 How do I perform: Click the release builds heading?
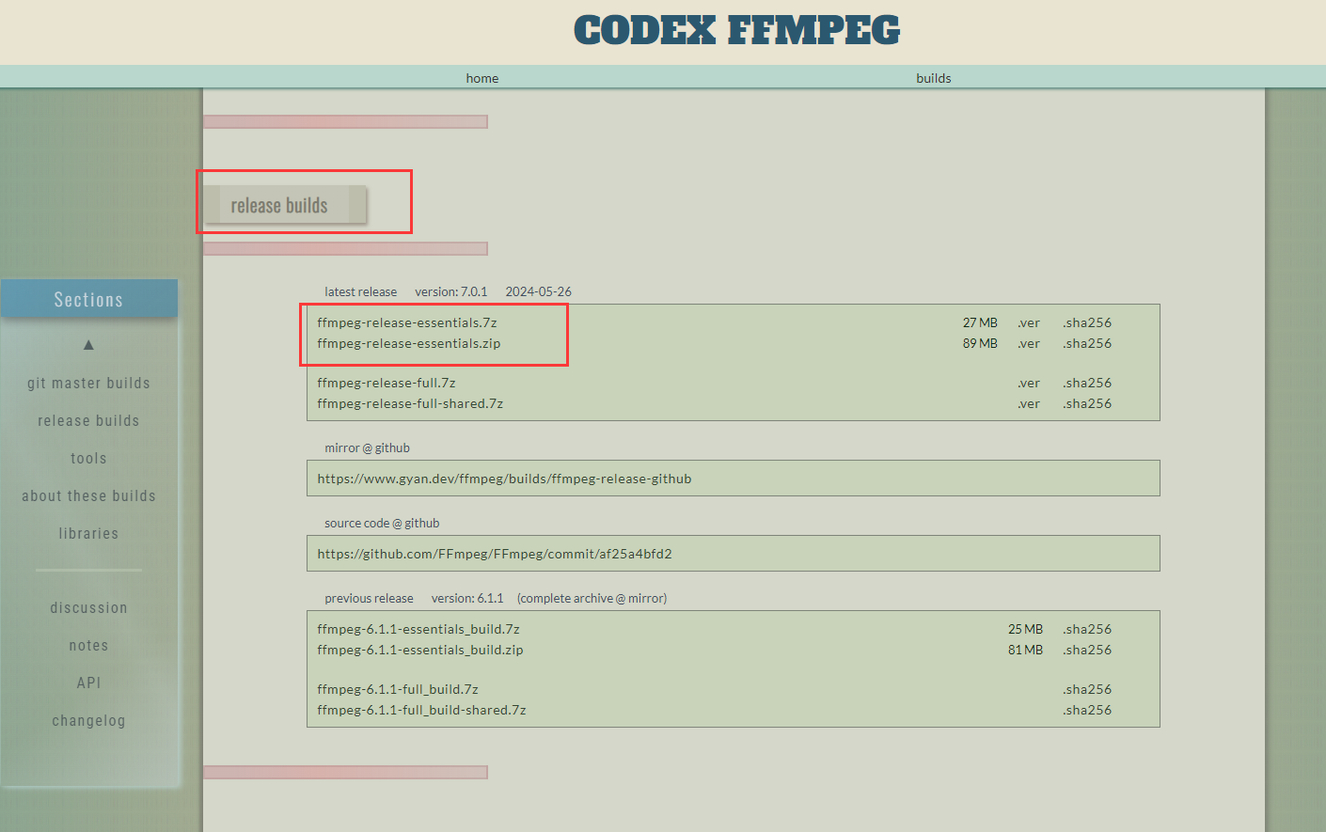[x=279, y=205]
